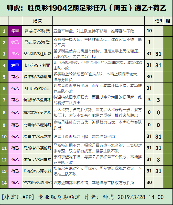Click 任9 value 0 in 海尔蒙 row
This screenshot has width=173, height=205.
click(158, 112)
